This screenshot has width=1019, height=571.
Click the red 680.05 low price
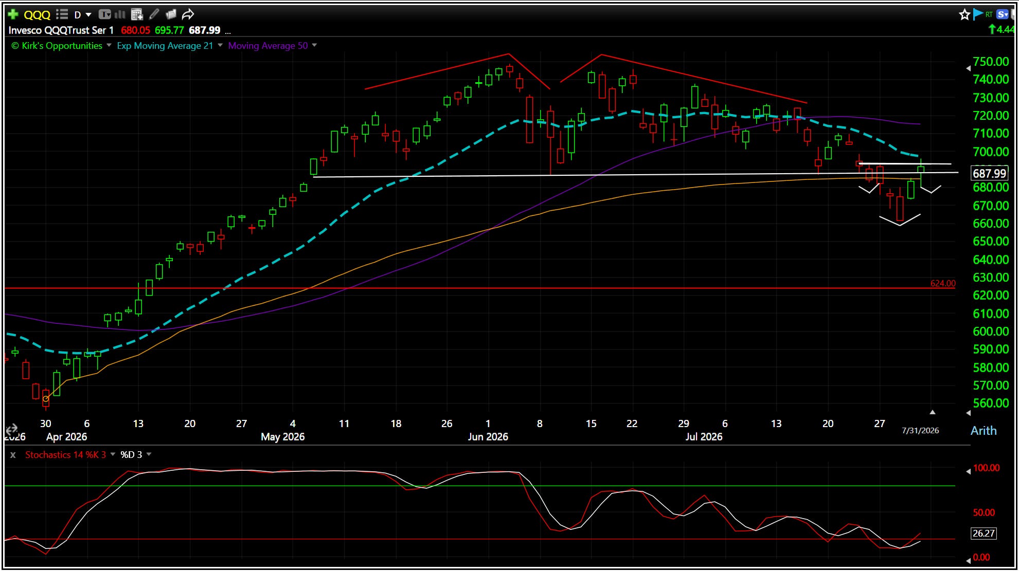[x=135, y=30]
